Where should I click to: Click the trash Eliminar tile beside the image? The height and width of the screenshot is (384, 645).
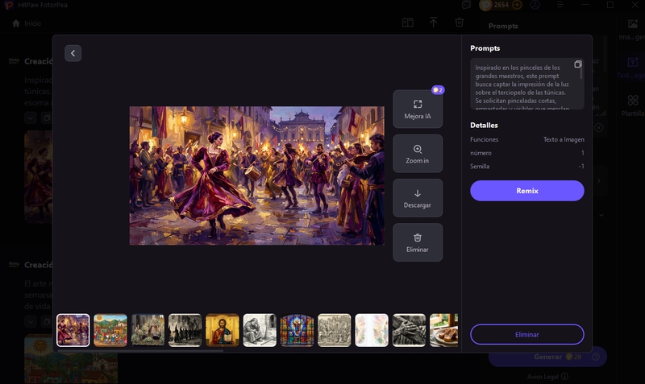coord(418,242)
